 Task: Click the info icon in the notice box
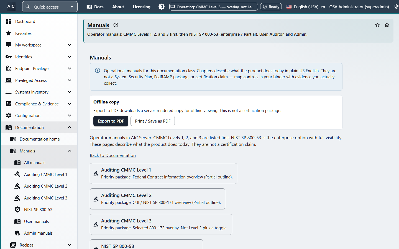click(x=98, y=70)
